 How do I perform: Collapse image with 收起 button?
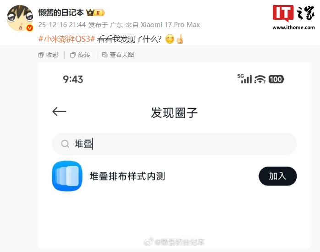coord(49,55)
